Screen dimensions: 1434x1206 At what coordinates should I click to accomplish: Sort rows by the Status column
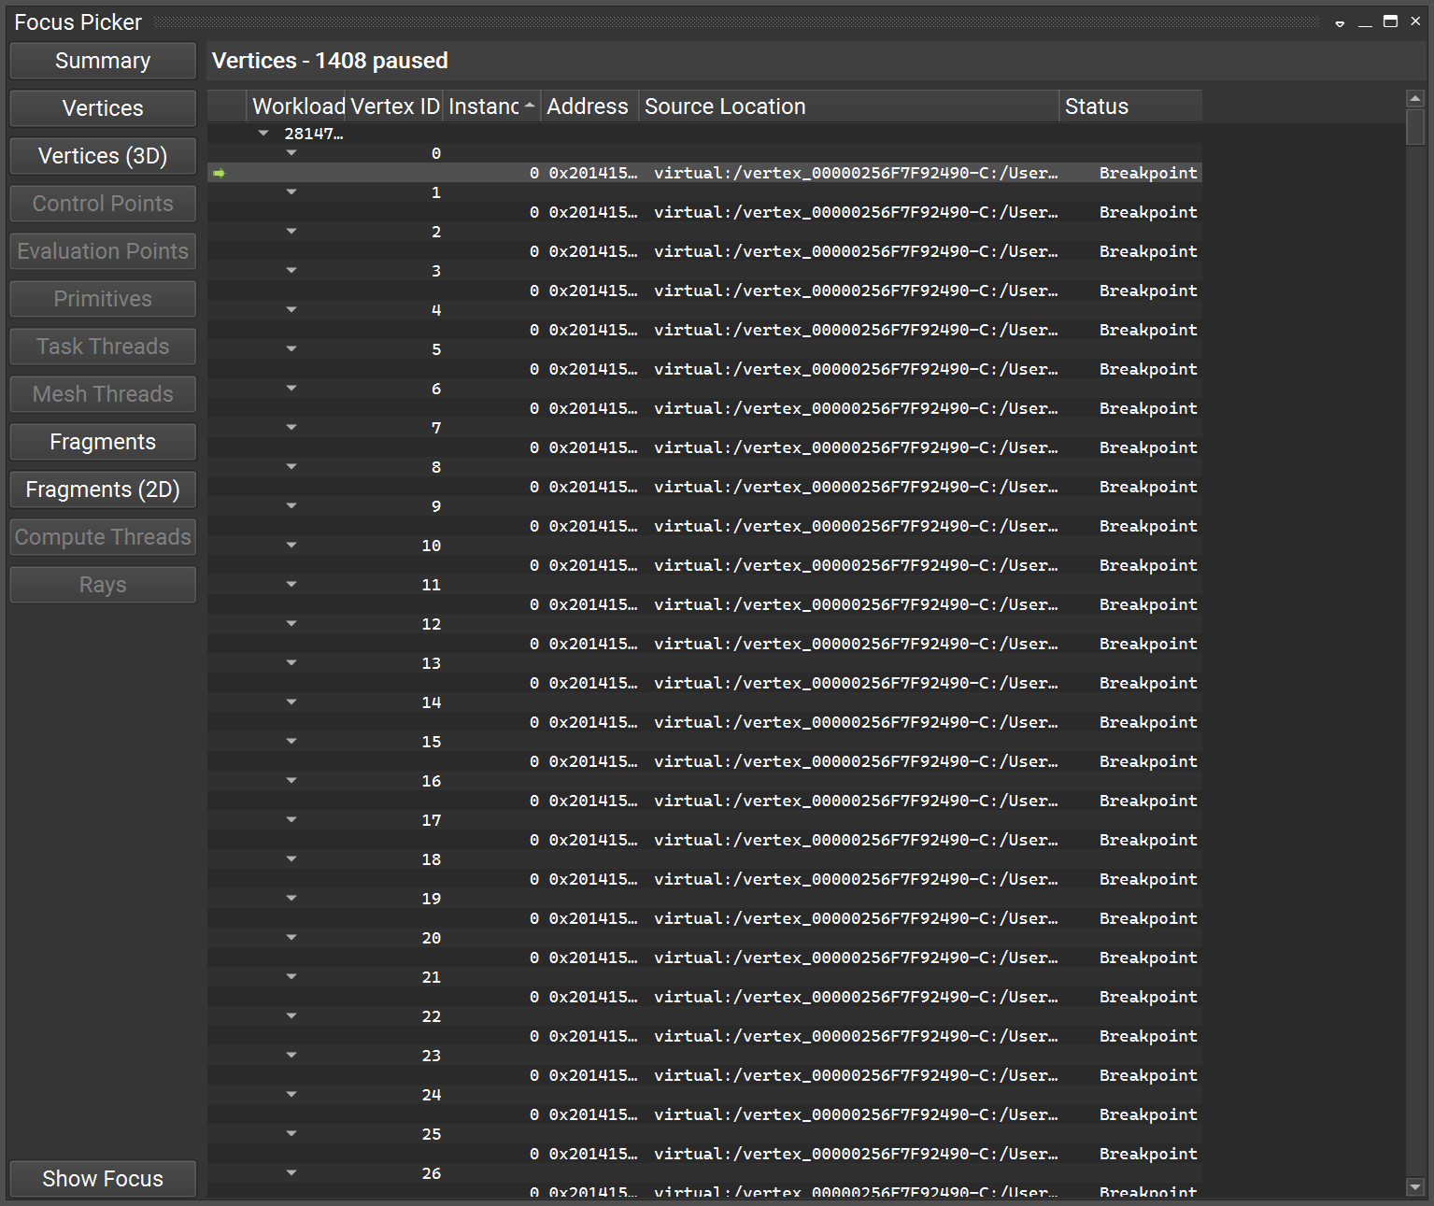1098,106
